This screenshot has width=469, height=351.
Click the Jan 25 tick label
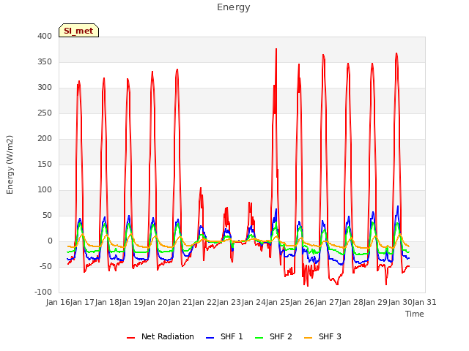(278, 302)
